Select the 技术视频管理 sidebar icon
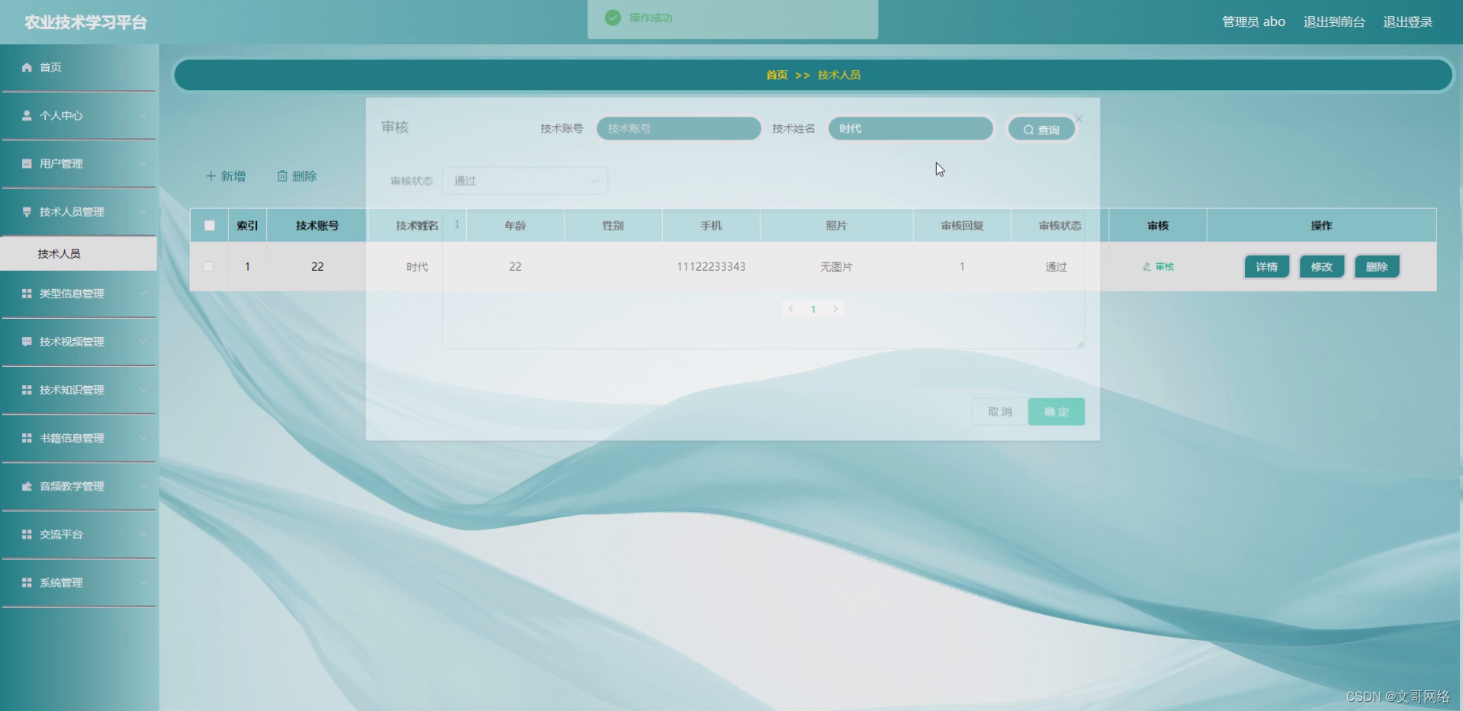Viewport: 1463px width, 711px height. click(x=25, y=342)
